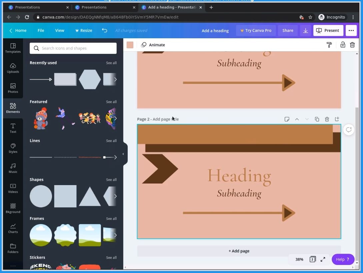Collapse the side panel with arrow handle

click(123, 154)
